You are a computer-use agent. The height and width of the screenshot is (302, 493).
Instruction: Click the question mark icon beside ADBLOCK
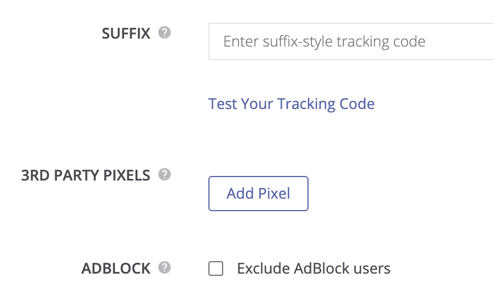point(165,267)
